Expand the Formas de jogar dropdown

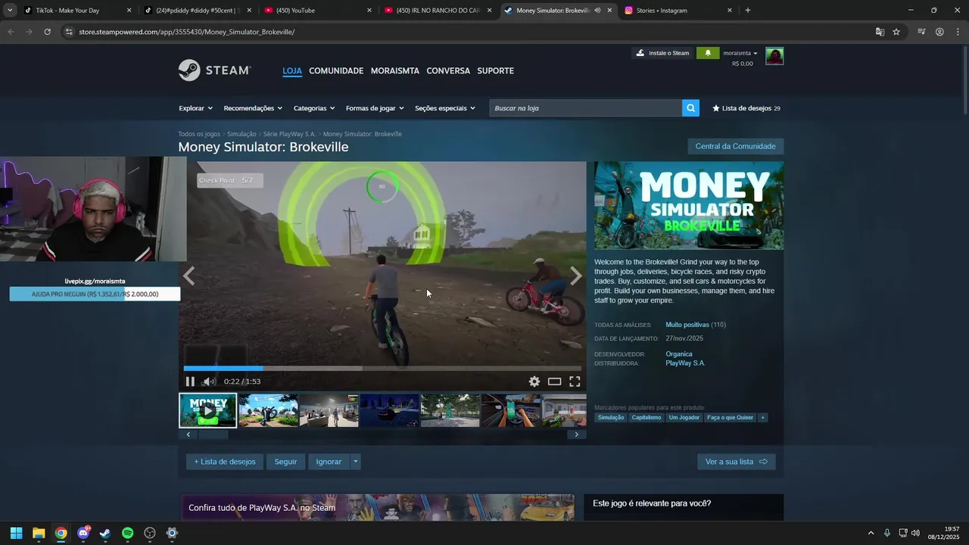[x=375, y=108]
